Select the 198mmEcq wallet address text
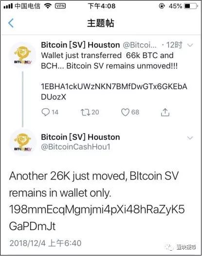 (x=97, y=217)
